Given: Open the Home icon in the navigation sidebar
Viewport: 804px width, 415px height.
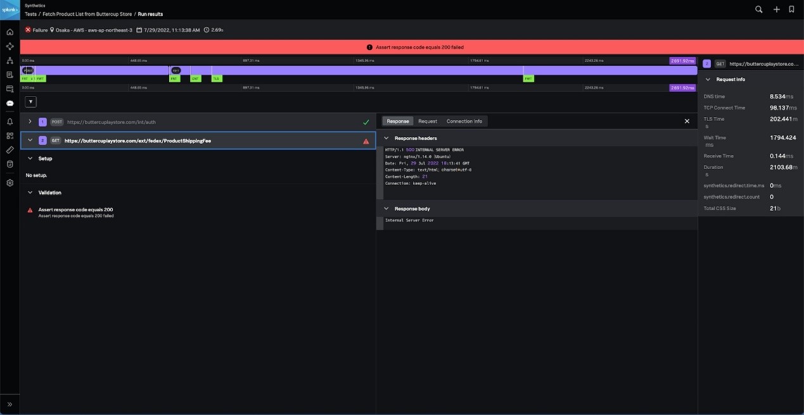Looking at the screenshot, I should (10, 32).
